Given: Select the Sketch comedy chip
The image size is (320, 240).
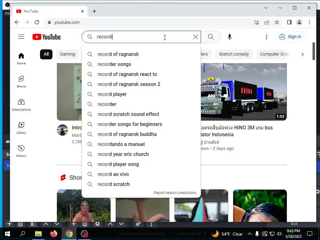Looking at the screenshot, I should pos(234,54).
